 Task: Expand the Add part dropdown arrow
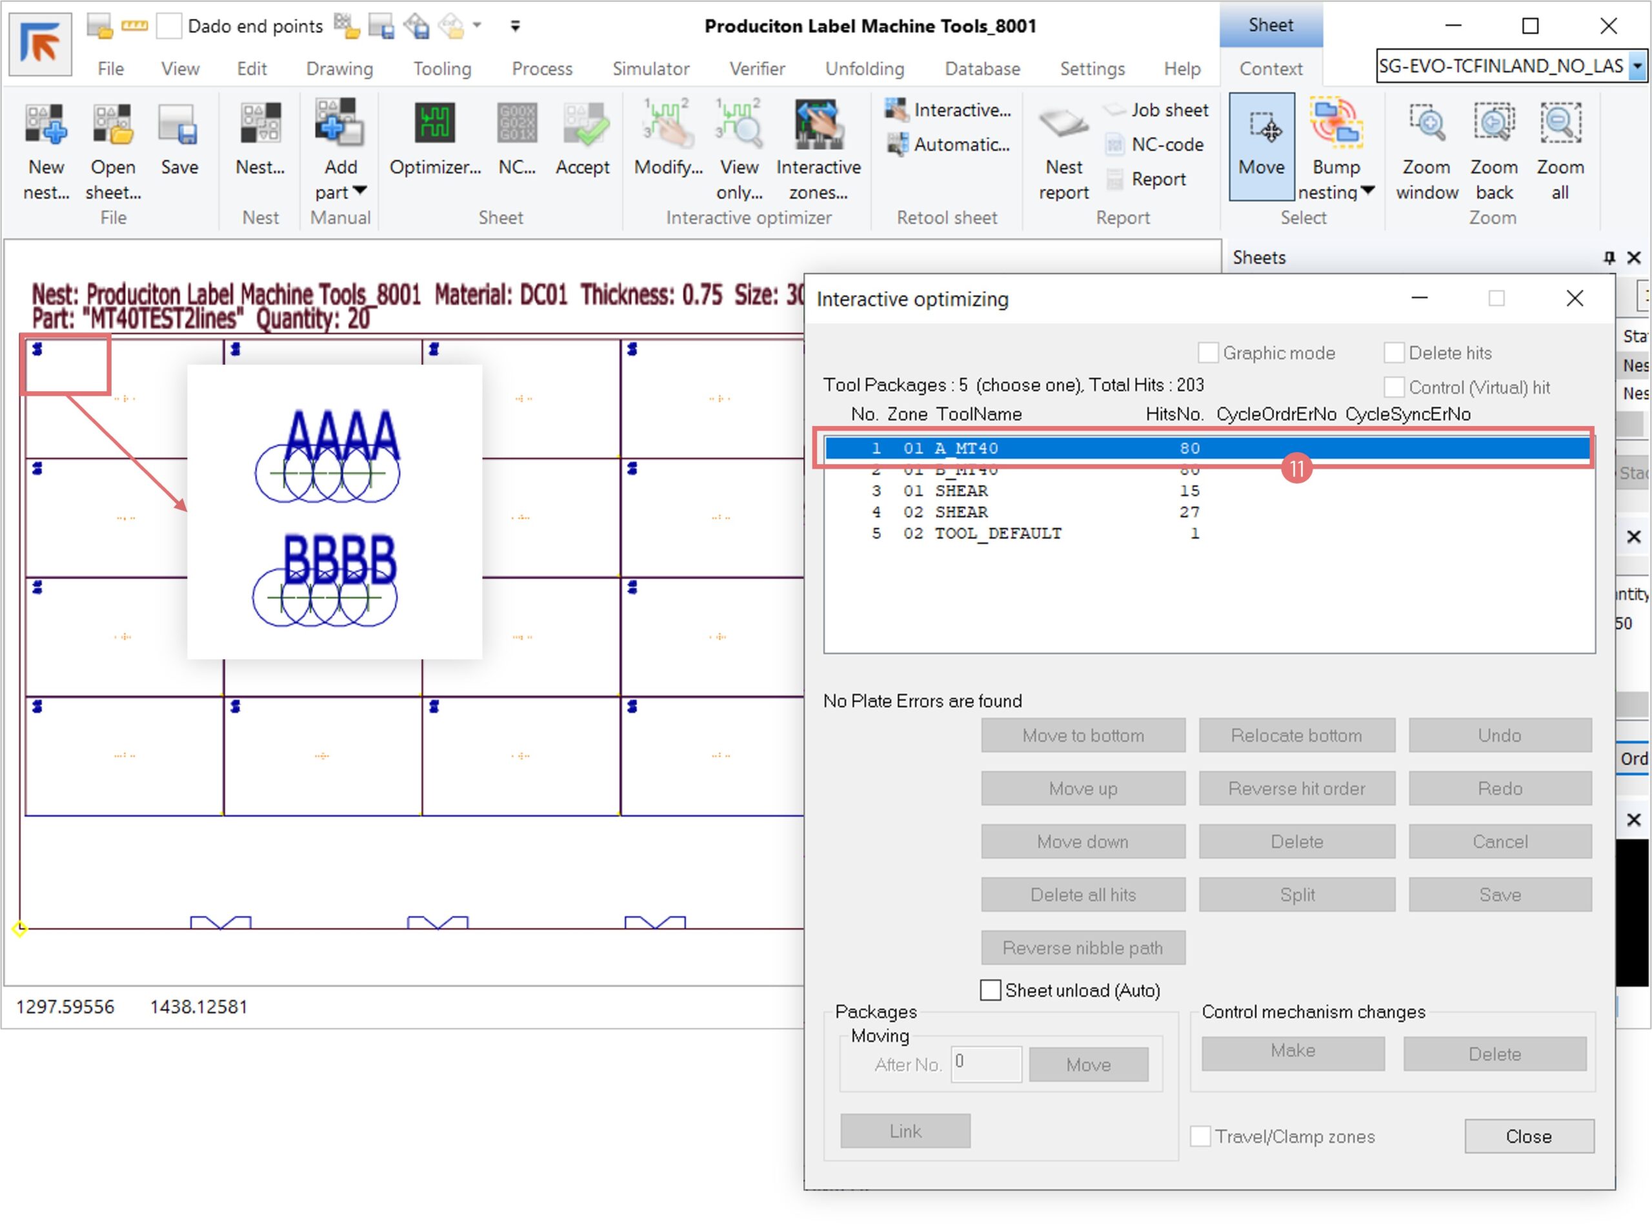(360, 191)
